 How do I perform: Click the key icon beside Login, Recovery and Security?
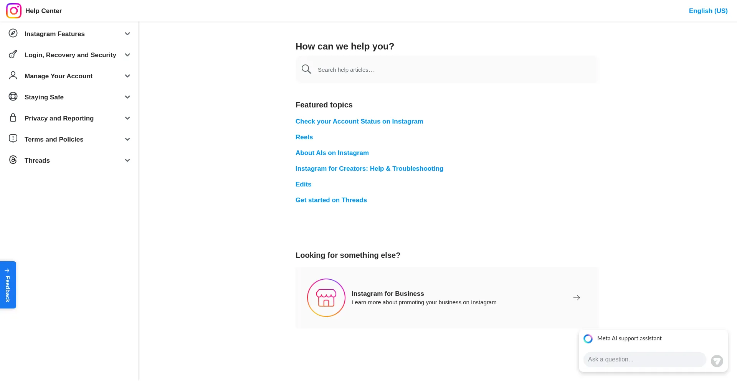point(13,54)
